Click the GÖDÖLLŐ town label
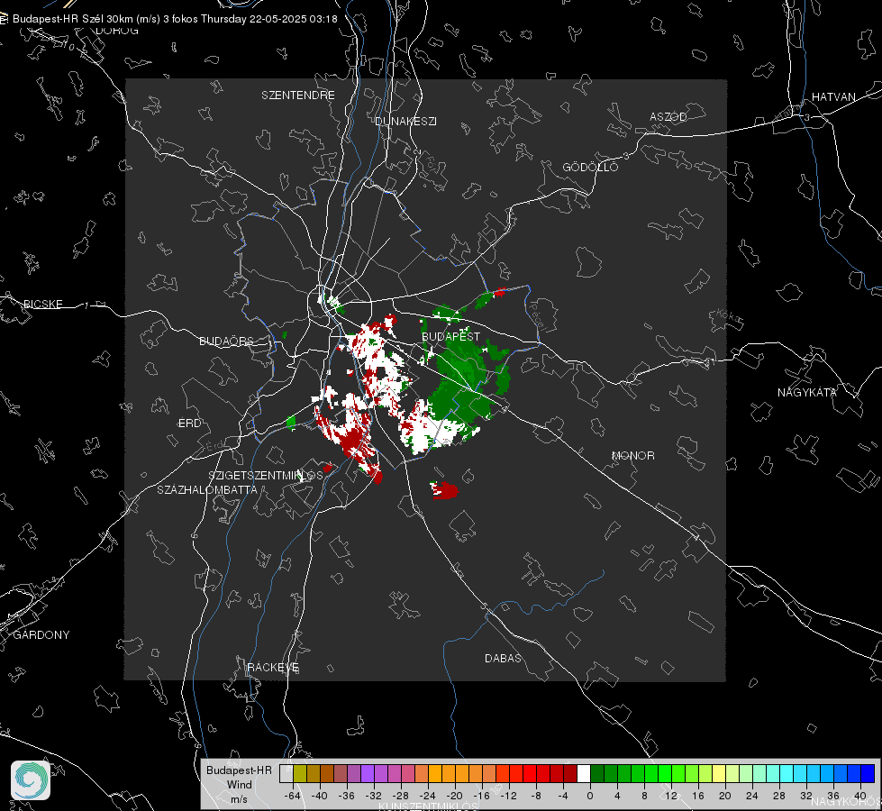Viewport: 882px width, 811px height. 590,167
